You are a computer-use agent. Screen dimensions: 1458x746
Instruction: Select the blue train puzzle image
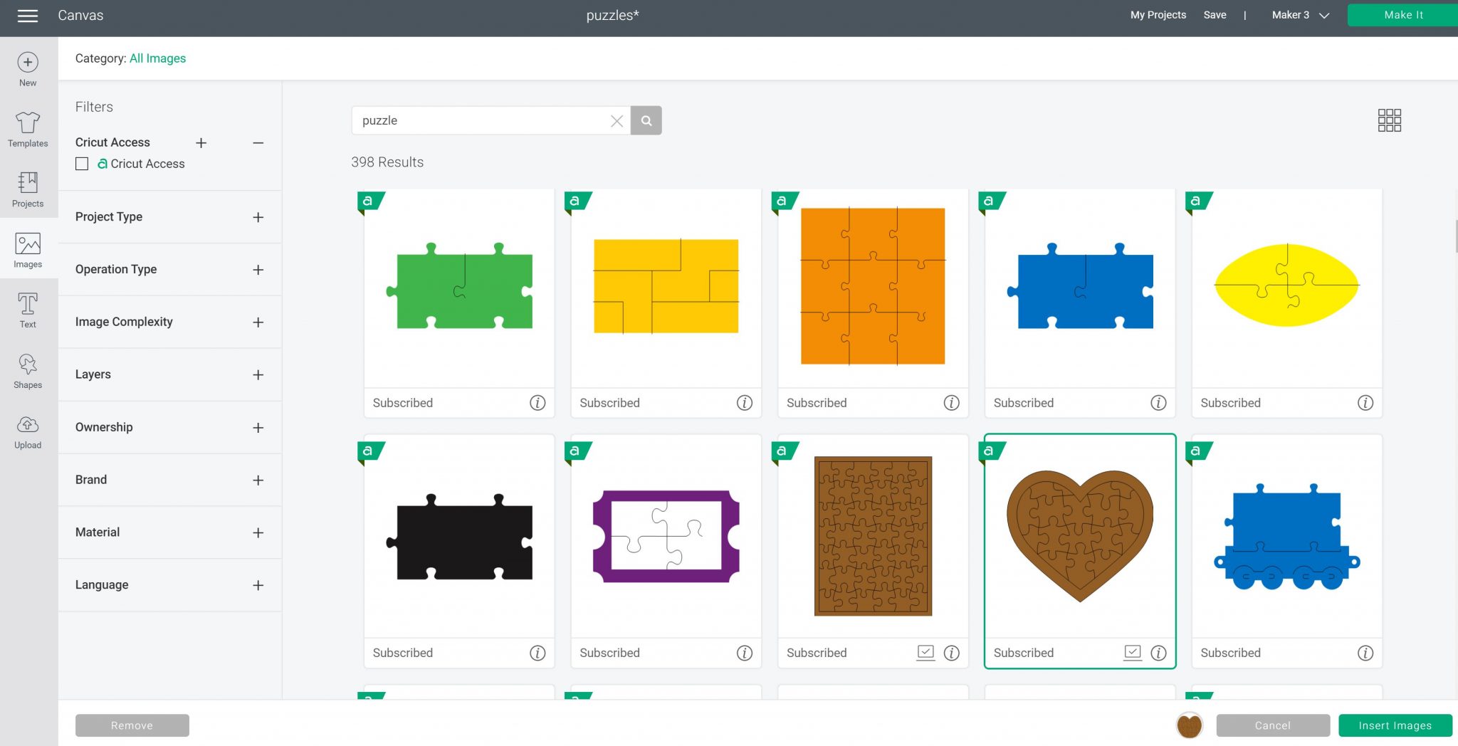coord(1286,538)
